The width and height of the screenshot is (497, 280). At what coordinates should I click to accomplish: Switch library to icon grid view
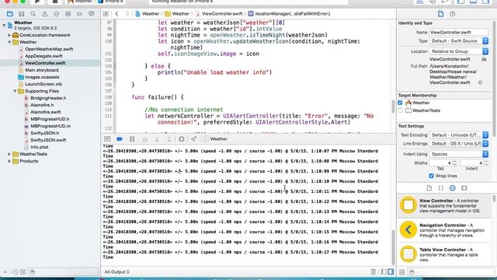[x=402, y=271]
